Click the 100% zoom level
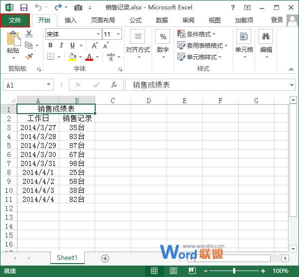The height and width of the screenshot is (277, 299). click(x=280, y=271)
